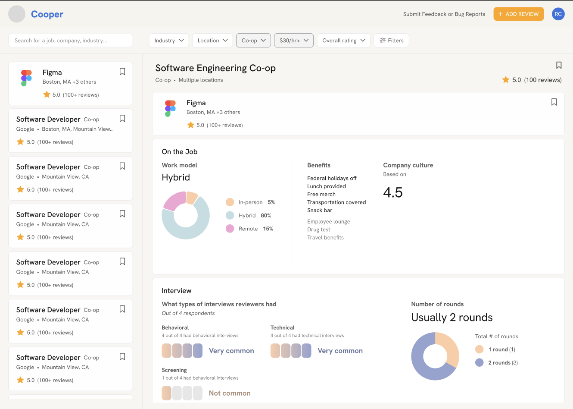Image resolution: width=573 pixels, height=409 pixels.
Task: Open the Location dropdown filter
Action: coord(212,41)
